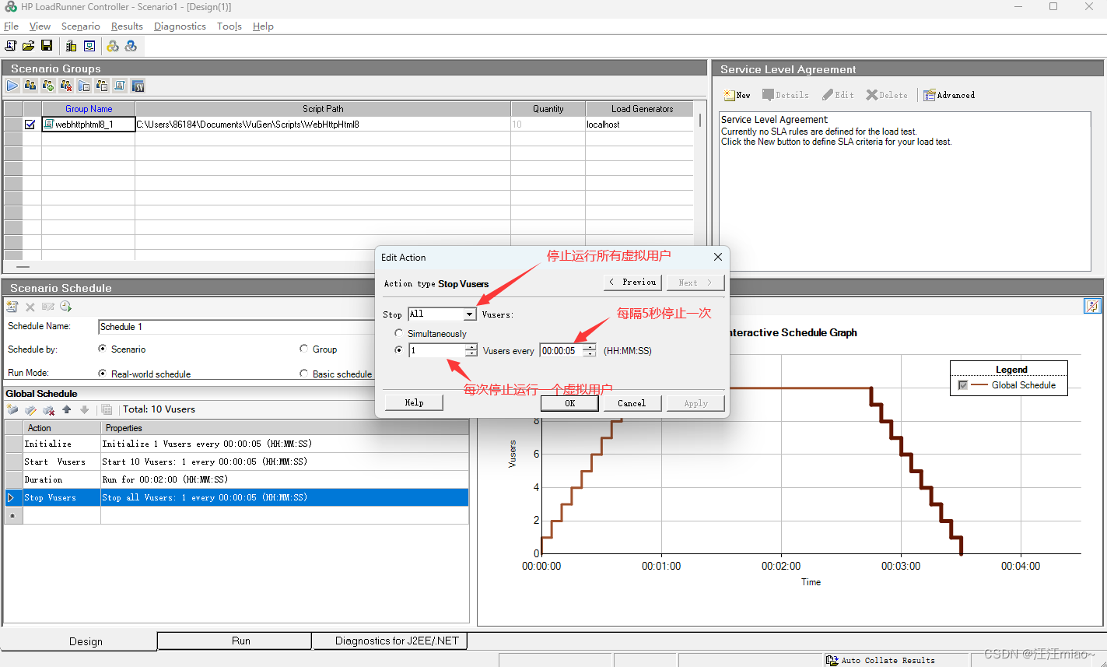
Task: Open the View menu
Action: click(x=40, y=26)
